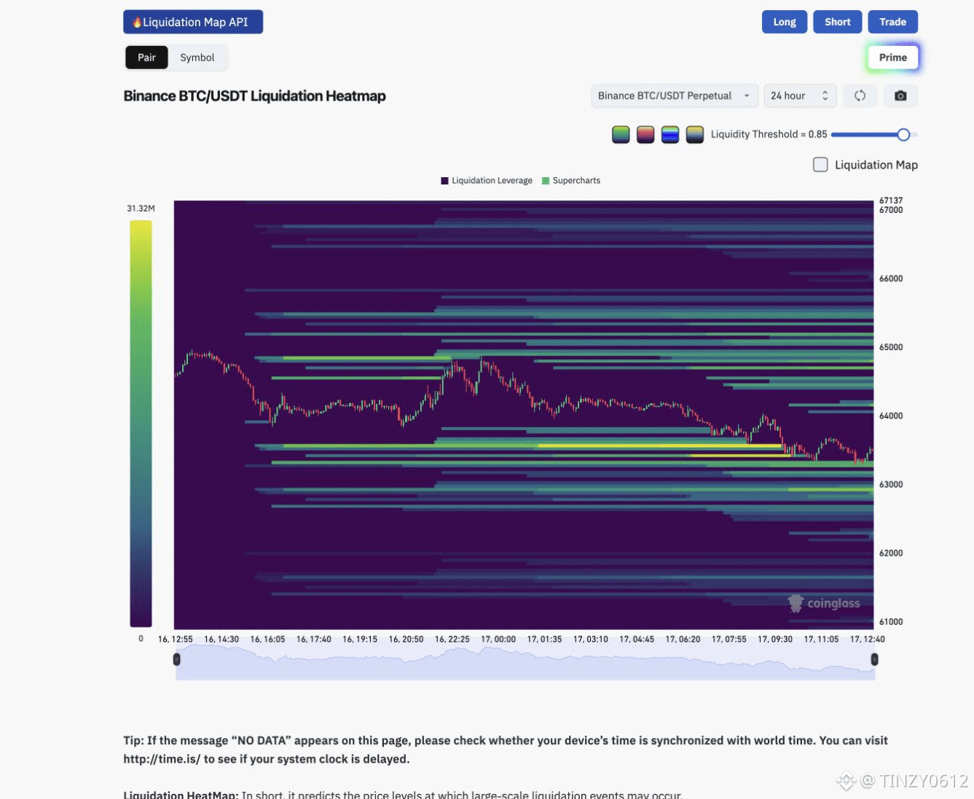
Task: Click the mini price overview below the chart
Action: (x=525, y=663)
